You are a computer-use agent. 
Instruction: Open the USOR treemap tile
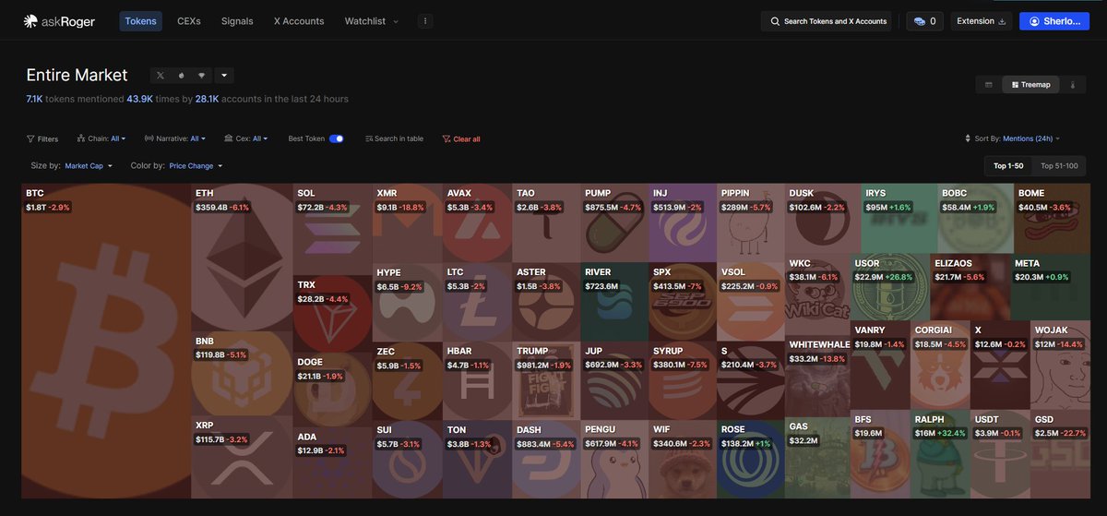point(889,287)
